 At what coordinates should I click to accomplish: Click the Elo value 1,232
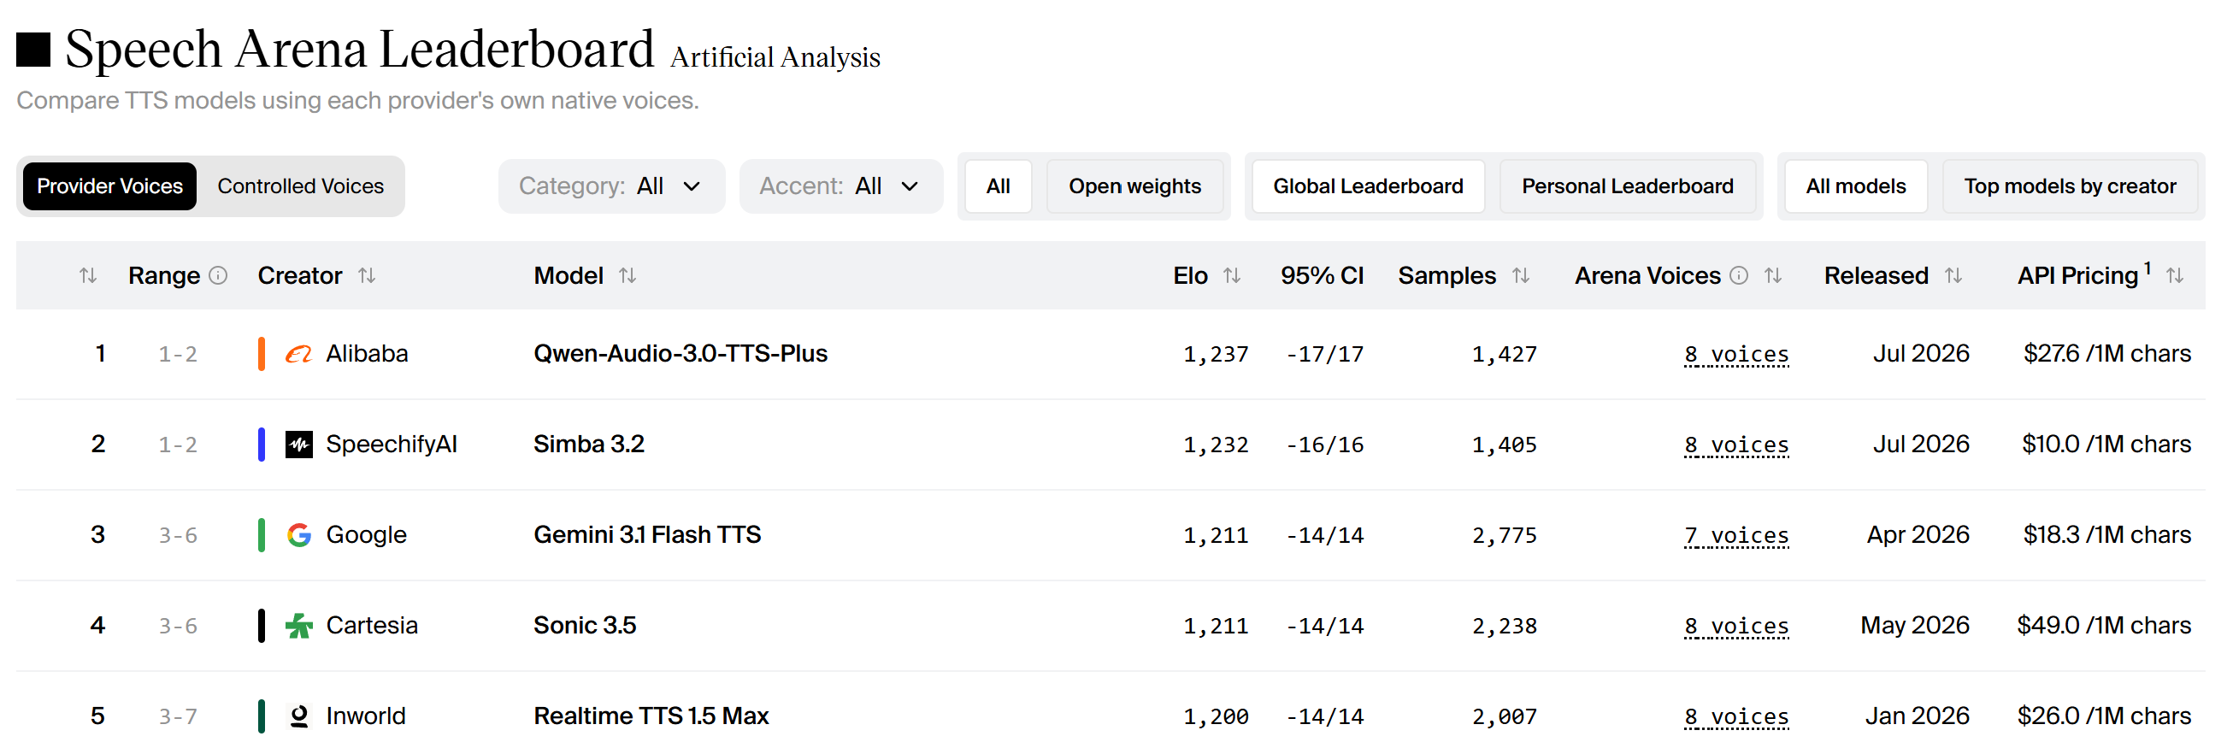tap(1217, 445)
